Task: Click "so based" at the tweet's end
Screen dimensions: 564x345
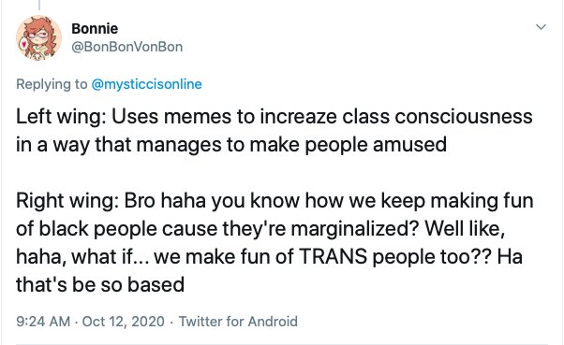Action: [x=142, y=285]
